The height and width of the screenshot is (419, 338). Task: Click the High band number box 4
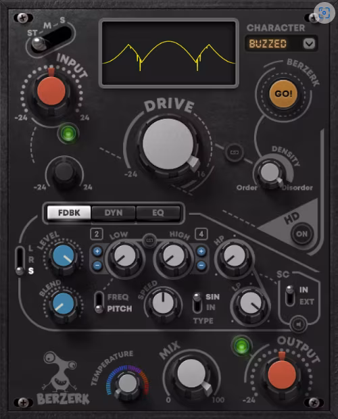click(x=201, y=234)
